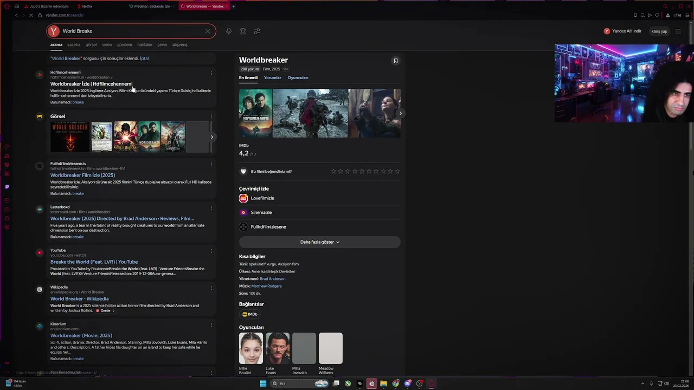Open the Opera GX menu logo
Viewport: 694px width, 390px height.
click(x=7, y=6)
